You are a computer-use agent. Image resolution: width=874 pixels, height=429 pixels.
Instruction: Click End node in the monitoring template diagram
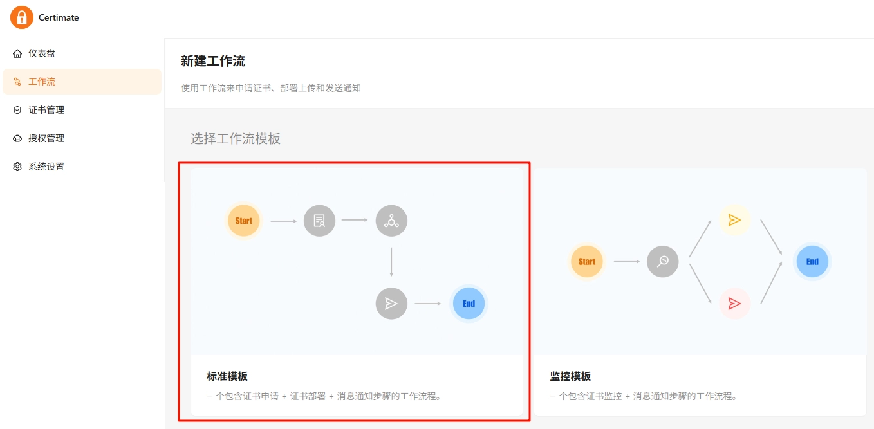coord(812,261)
